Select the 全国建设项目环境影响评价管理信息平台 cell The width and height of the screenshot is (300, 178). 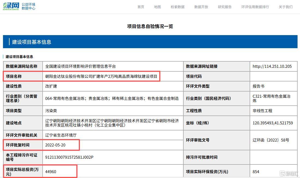coord(113,66)
